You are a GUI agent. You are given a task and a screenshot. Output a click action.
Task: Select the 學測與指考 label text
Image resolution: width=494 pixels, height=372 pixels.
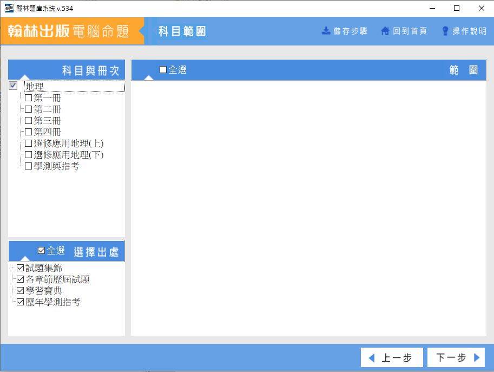coord(56,166)
